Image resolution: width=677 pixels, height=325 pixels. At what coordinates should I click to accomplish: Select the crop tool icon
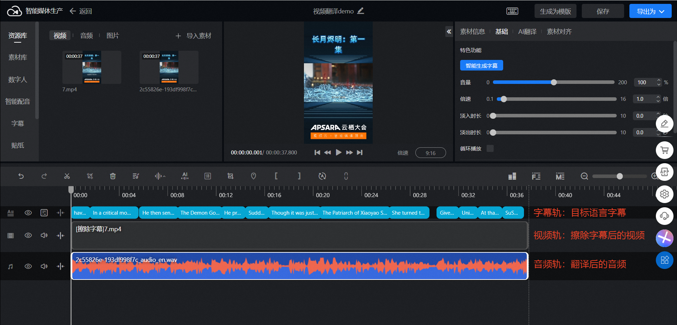coord(90,176)
